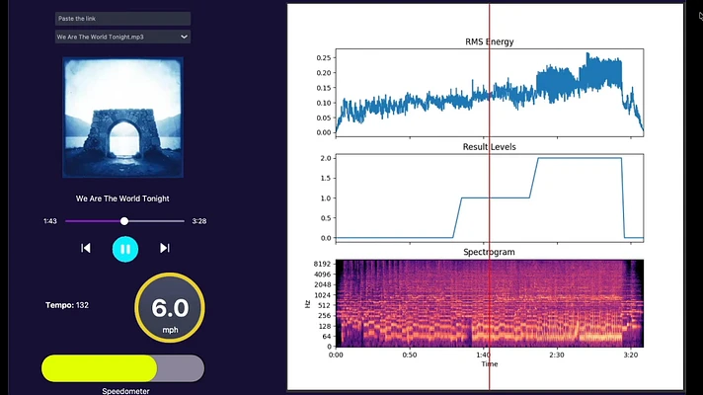The height and width of the screenshot is (395, 703).
Task: Click the 6.0 mph speed gauge
Action: click(x=170, y=307)
